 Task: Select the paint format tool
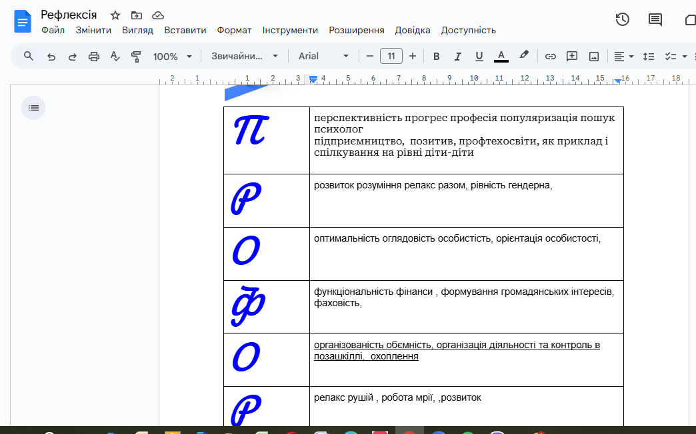pos(136,57)
